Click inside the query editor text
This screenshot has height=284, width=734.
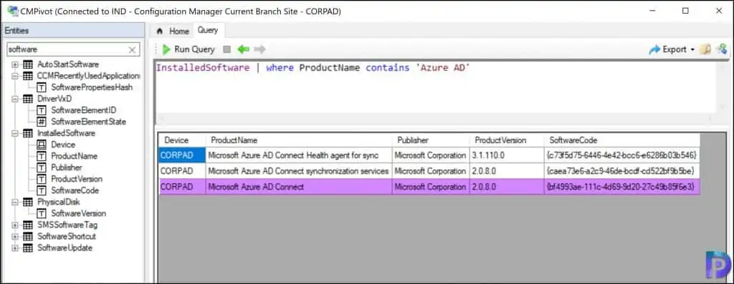click(x=313, y=68)
